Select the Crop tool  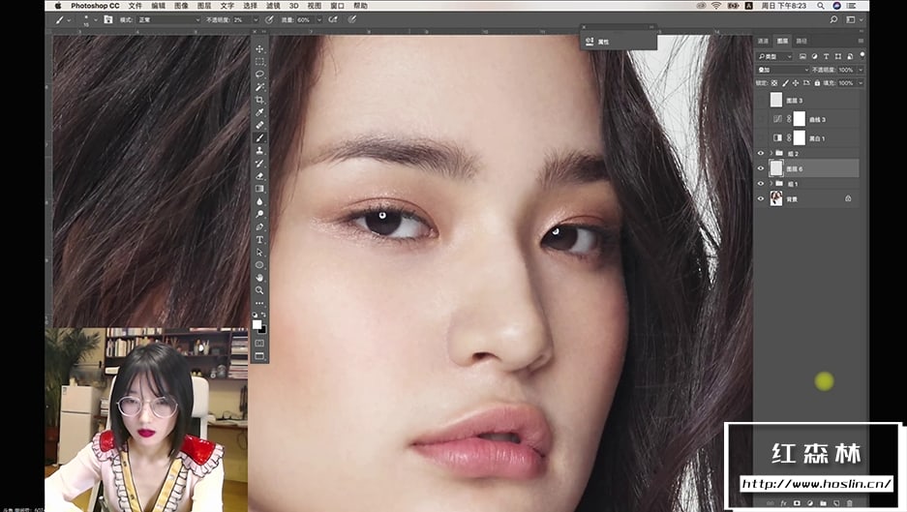[259, 100]
